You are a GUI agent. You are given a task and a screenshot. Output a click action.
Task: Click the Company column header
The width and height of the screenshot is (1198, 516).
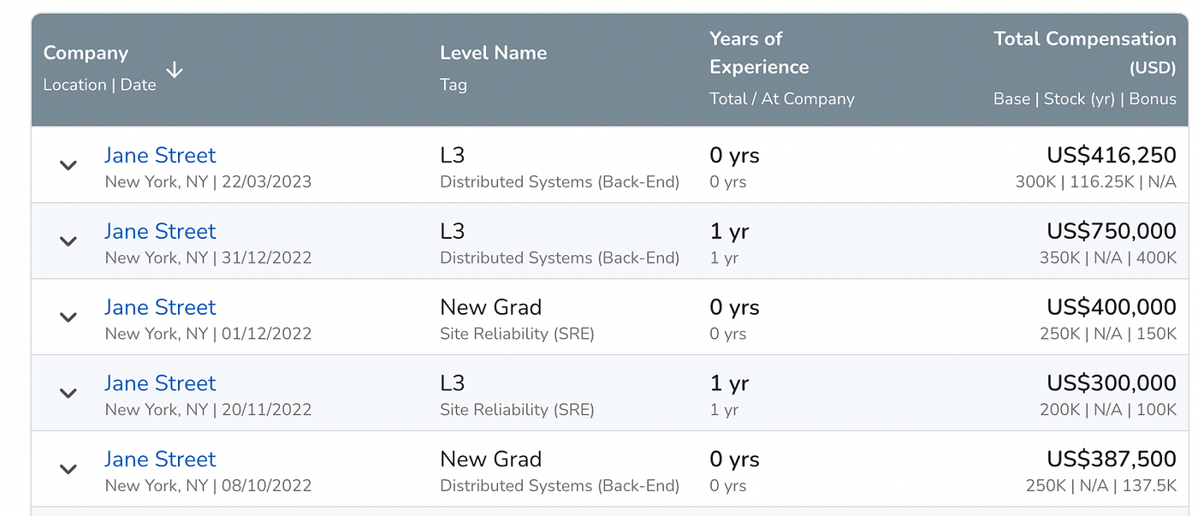(85, 52)
